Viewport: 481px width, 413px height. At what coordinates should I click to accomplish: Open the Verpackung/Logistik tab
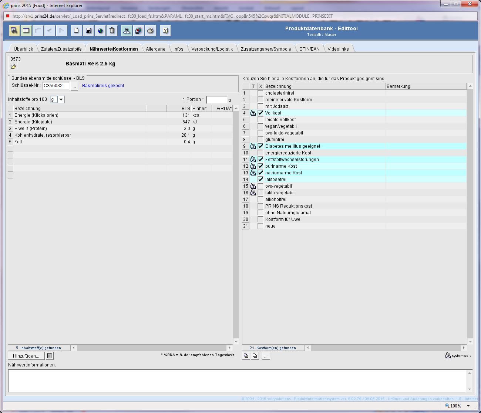click(212, 49)
